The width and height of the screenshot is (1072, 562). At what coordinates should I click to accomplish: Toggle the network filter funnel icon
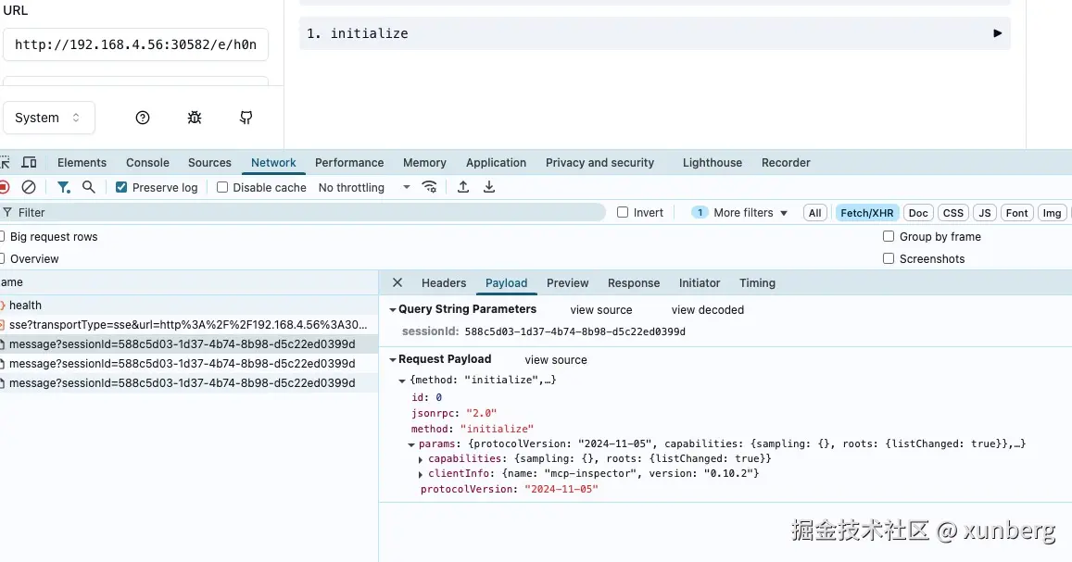64,187
